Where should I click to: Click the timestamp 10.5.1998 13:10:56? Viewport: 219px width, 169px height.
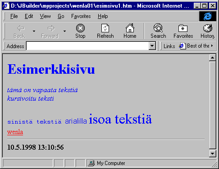[x=36, y=147]
